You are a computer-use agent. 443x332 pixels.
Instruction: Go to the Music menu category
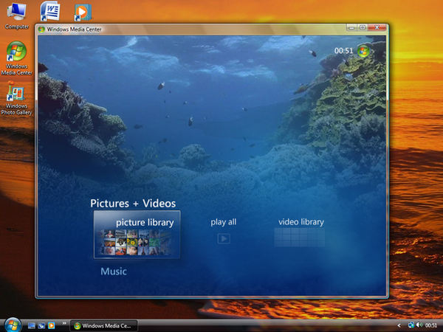coord(114,272)
